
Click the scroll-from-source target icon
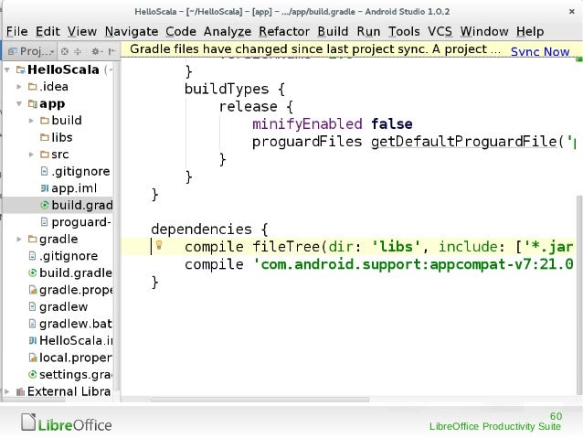pyautogui.click(x=65, y=51)
